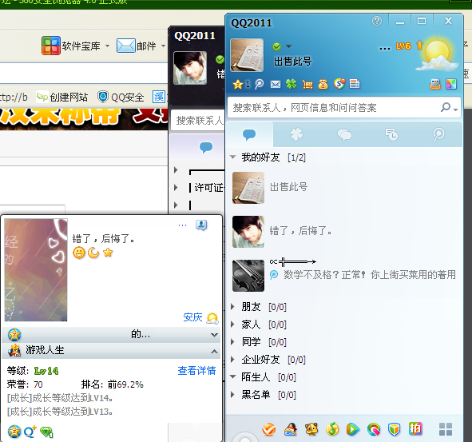
Task: Open the magnifier search icon beside QZone star
Action: pos(260,84)
